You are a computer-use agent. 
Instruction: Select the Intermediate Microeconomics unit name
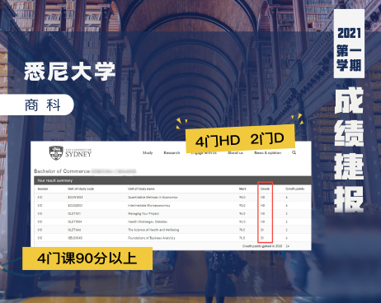148,205
